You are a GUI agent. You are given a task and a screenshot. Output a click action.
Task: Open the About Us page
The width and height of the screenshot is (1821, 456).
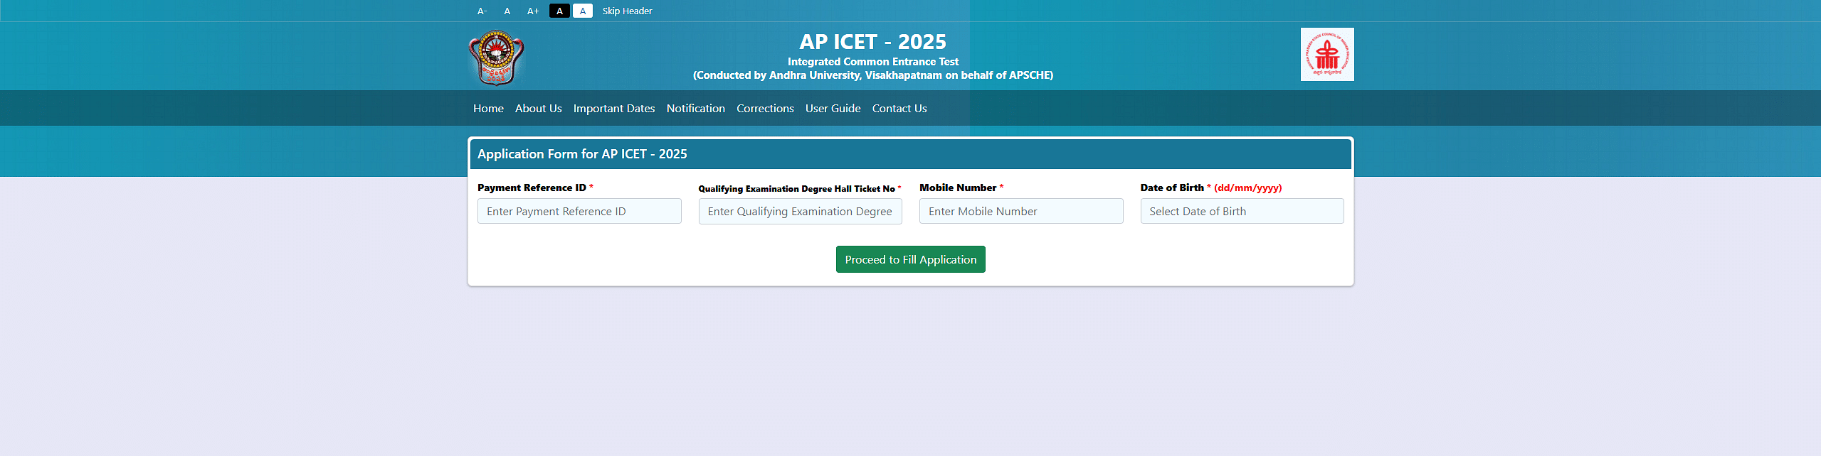[x=538, y=108]
